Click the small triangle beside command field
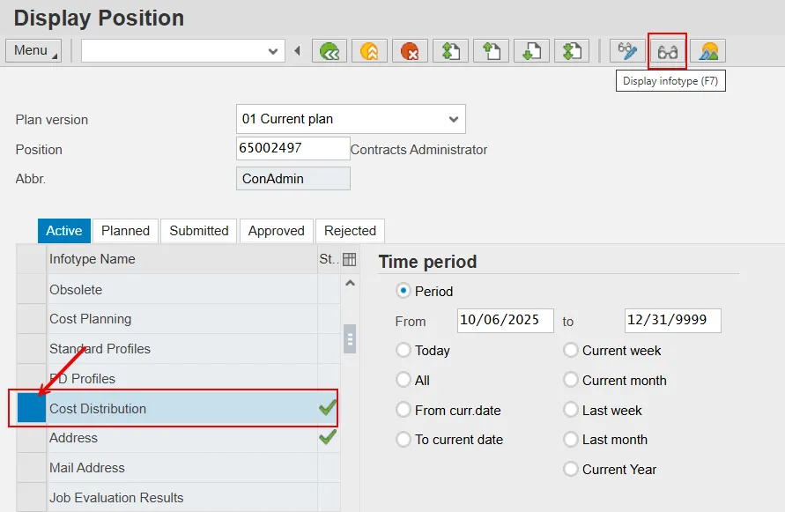785x512 pixels. 297,51
